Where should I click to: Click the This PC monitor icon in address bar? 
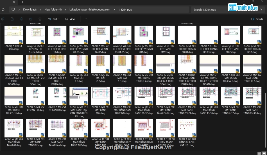click(13, 10)
